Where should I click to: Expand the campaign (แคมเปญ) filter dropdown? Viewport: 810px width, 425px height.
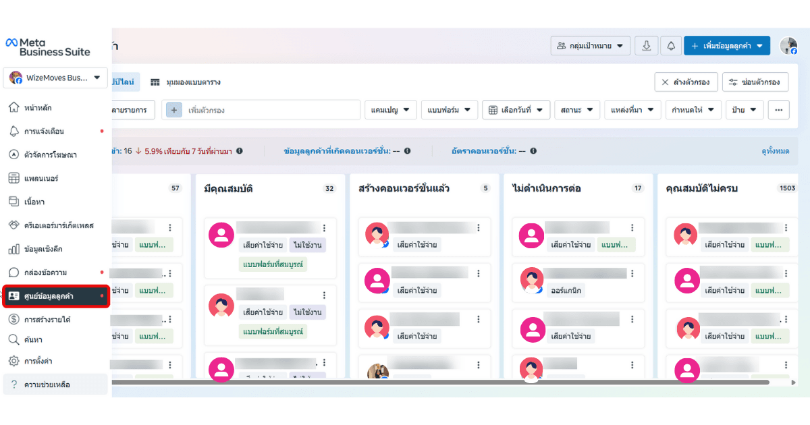click(391, 110)
